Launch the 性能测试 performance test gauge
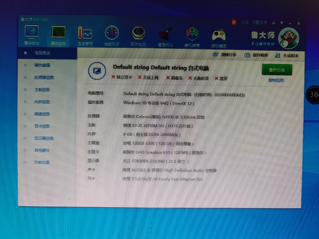Image resolution: width=319 pixels, height=239 pixels. pyautogui.click(x=112, y=36)
